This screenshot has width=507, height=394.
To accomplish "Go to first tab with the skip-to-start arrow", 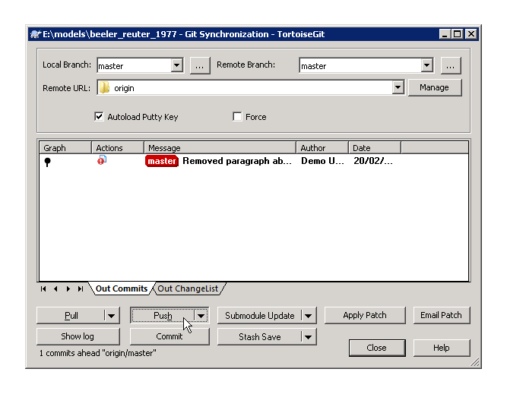I will click(x=43, y=288).
